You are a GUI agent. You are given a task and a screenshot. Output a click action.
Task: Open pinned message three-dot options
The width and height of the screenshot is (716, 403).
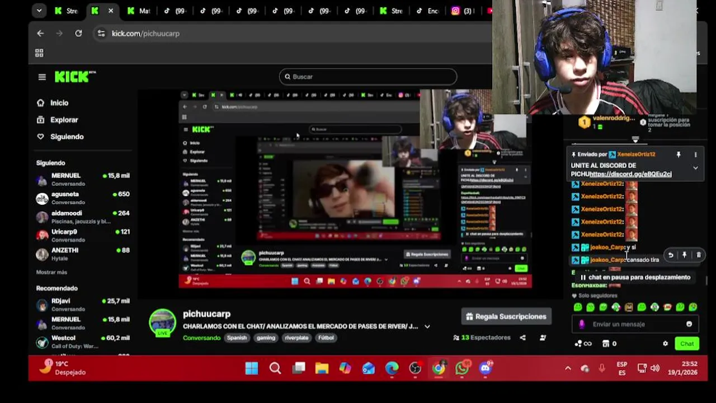pos(696,154)
